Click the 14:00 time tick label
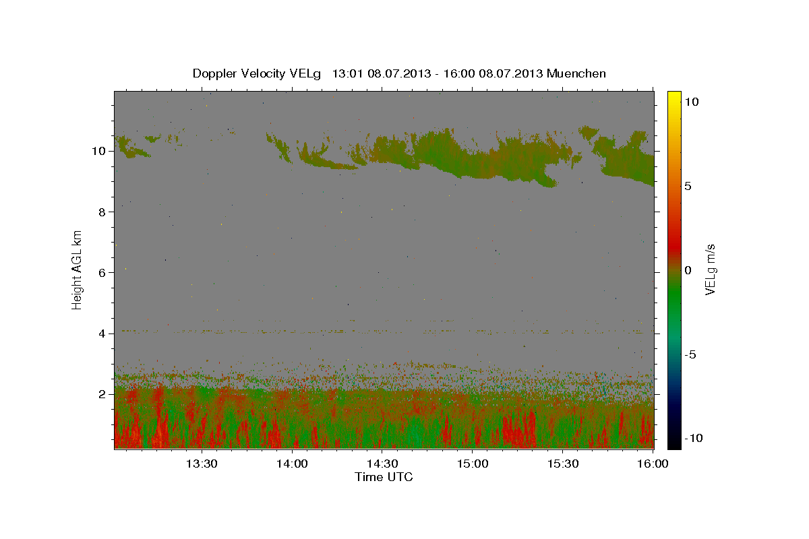Viewport: 809px width, 539px height. point(292,464)
